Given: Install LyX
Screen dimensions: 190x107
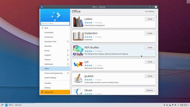Looking at the screenshot, I should (x=150, y=62).
